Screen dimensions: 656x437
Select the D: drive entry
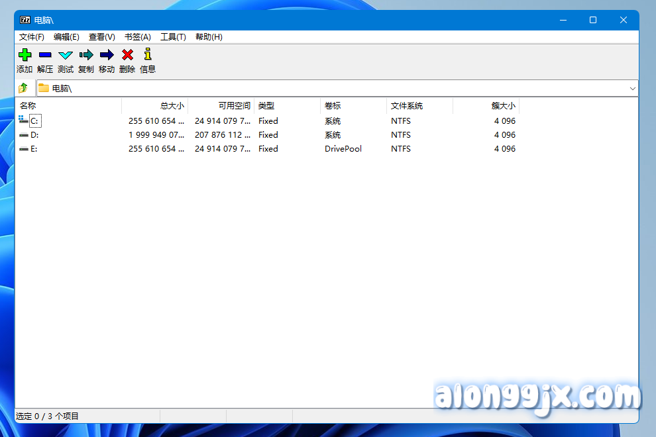tap(34, 135)
